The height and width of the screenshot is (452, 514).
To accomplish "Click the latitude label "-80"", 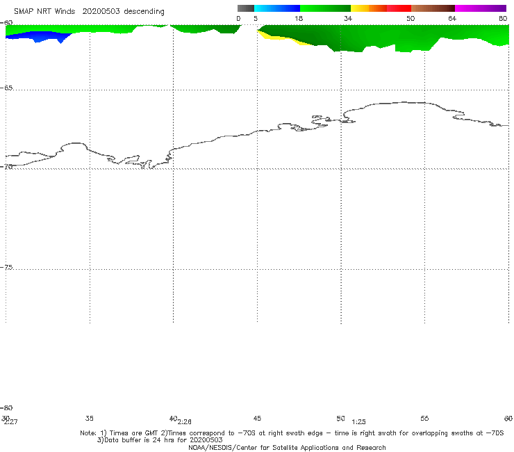I will click(x=6, y=408).
